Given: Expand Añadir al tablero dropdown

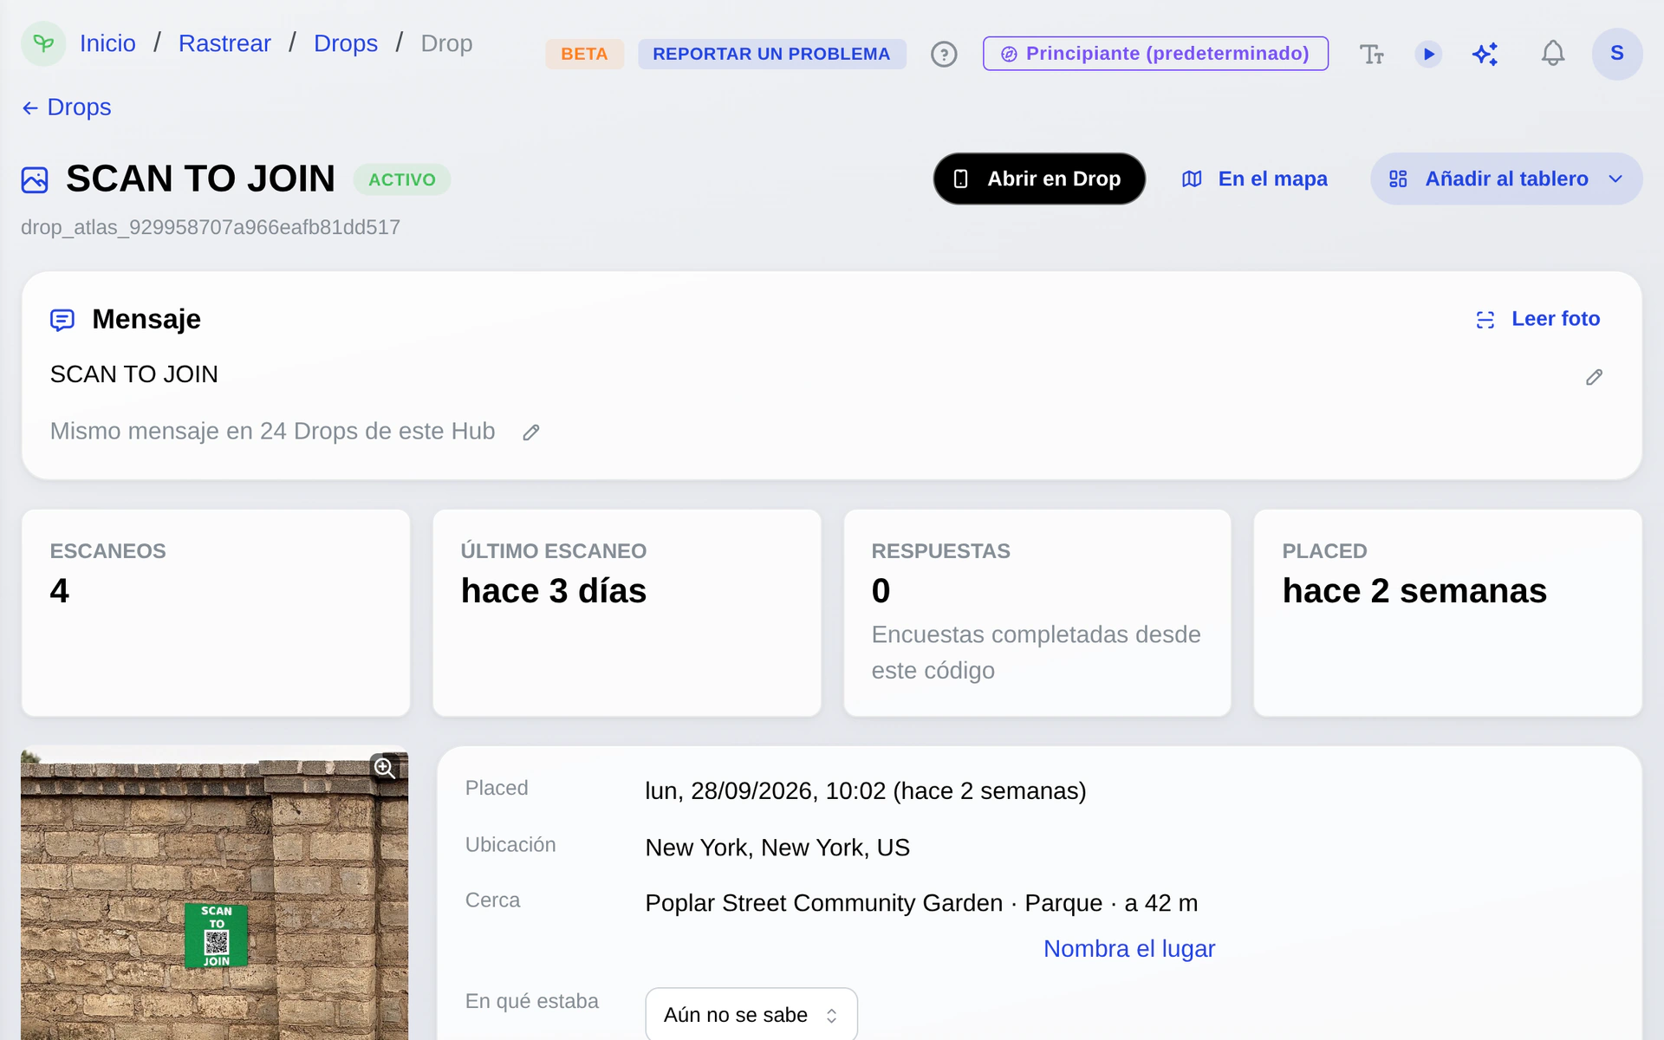Looking at the screenshot, I should (1506, 179).
